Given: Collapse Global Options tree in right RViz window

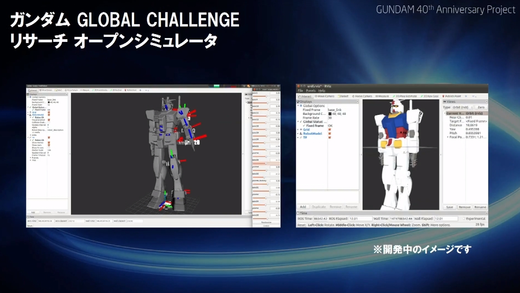Looking at the screenshot, I should (298, 106).
